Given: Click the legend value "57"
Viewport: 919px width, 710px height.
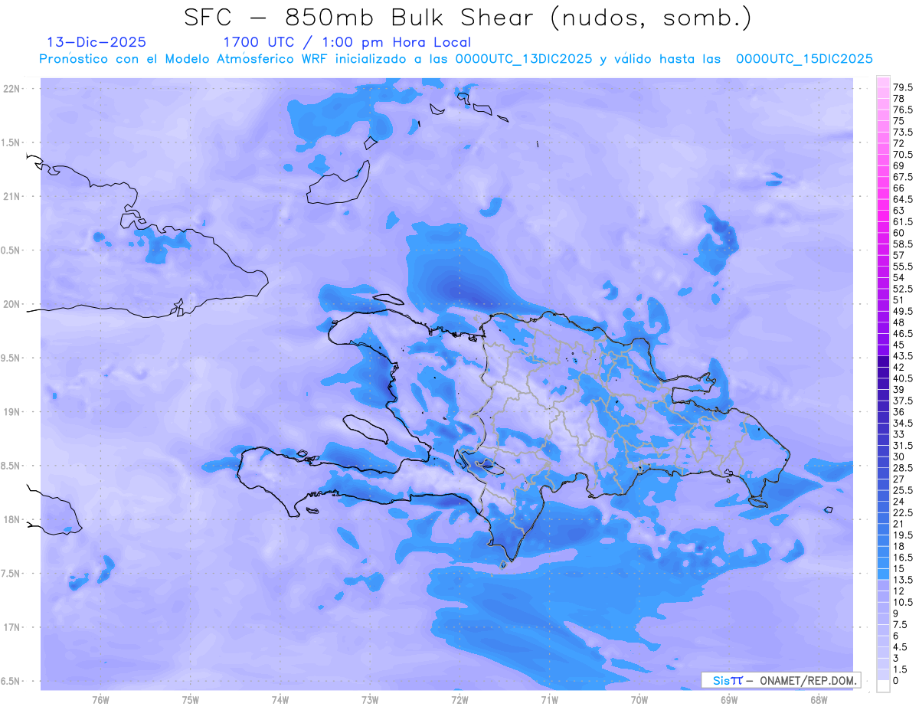Looking at the screenshot, I should click(899, 255).
